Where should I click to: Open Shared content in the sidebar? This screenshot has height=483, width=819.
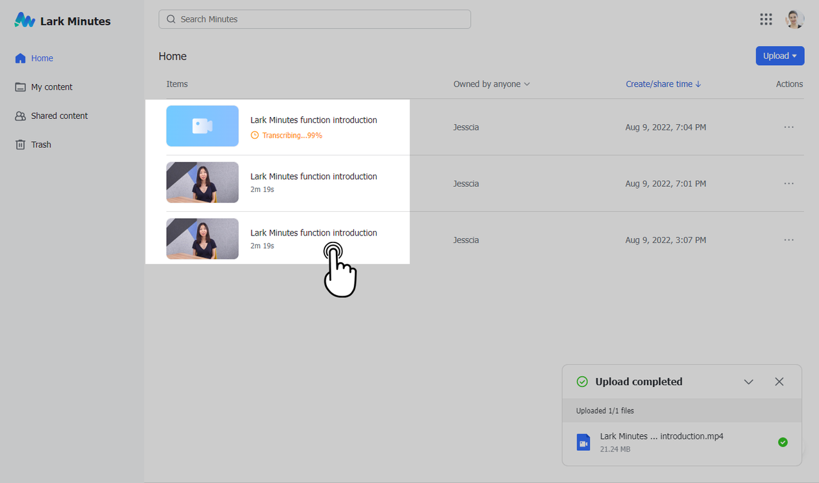(59, 116)
